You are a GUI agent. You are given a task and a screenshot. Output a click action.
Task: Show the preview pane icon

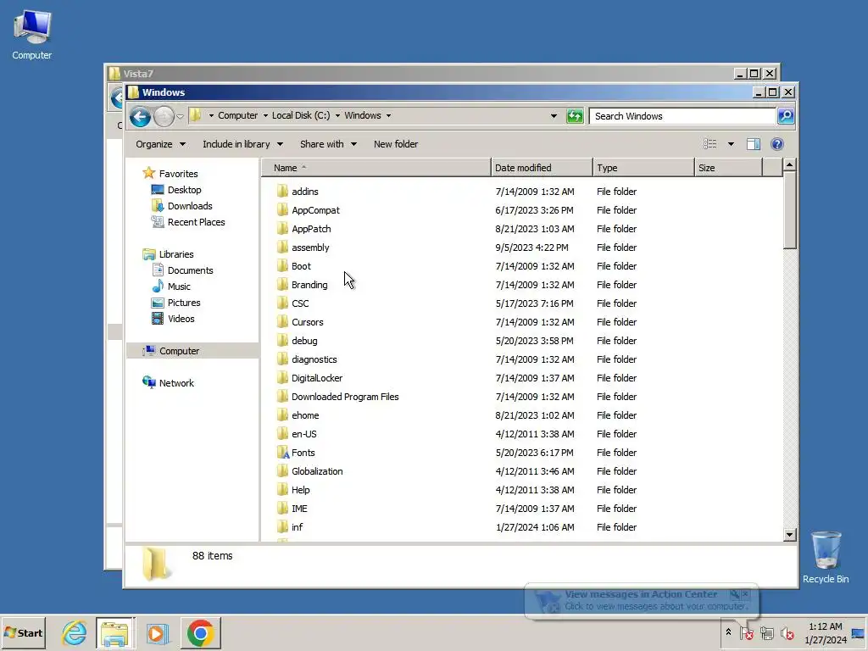(753, 144)
